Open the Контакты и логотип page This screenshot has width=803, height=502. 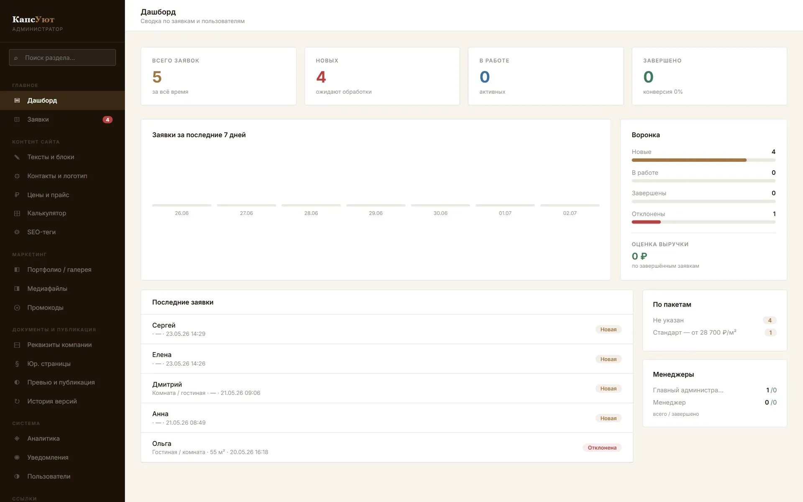[62, 176]
